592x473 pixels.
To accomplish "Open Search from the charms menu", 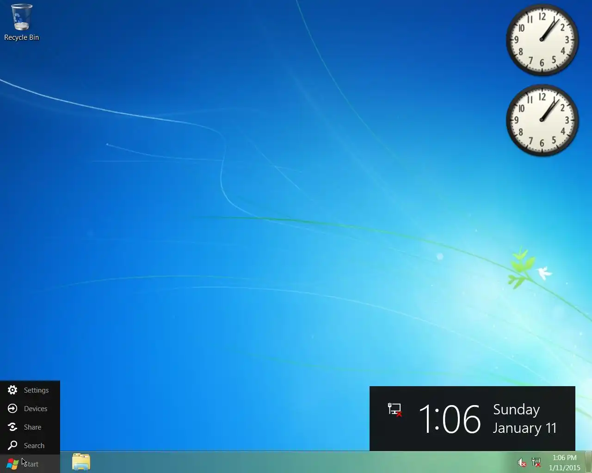I will point(30,446).
